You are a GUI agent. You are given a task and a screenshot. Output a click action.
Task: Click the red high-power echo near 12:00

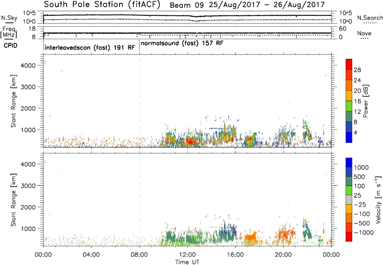tap(191, 141)
